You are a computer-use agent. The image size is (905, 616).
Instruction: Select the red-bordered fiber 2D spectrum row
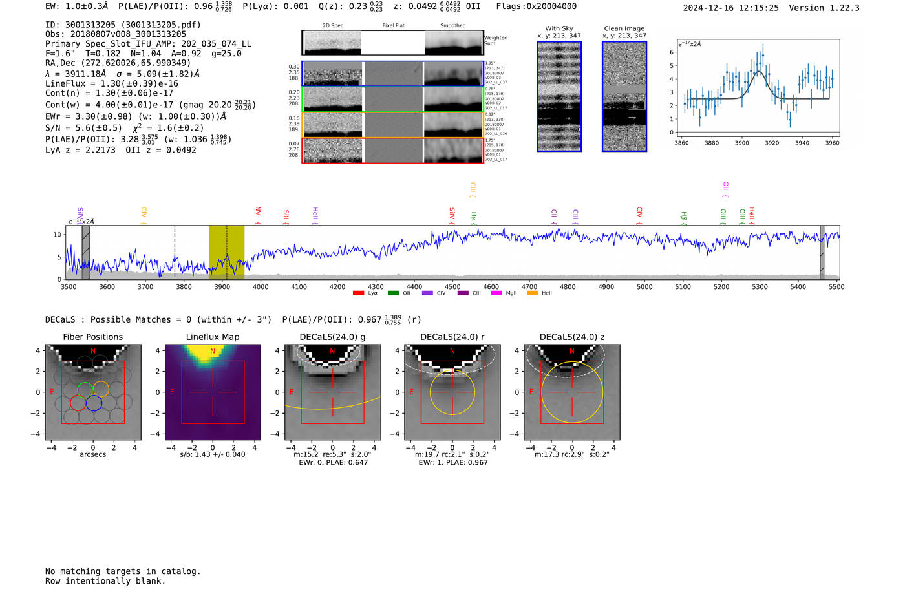[x=393, y=150]
